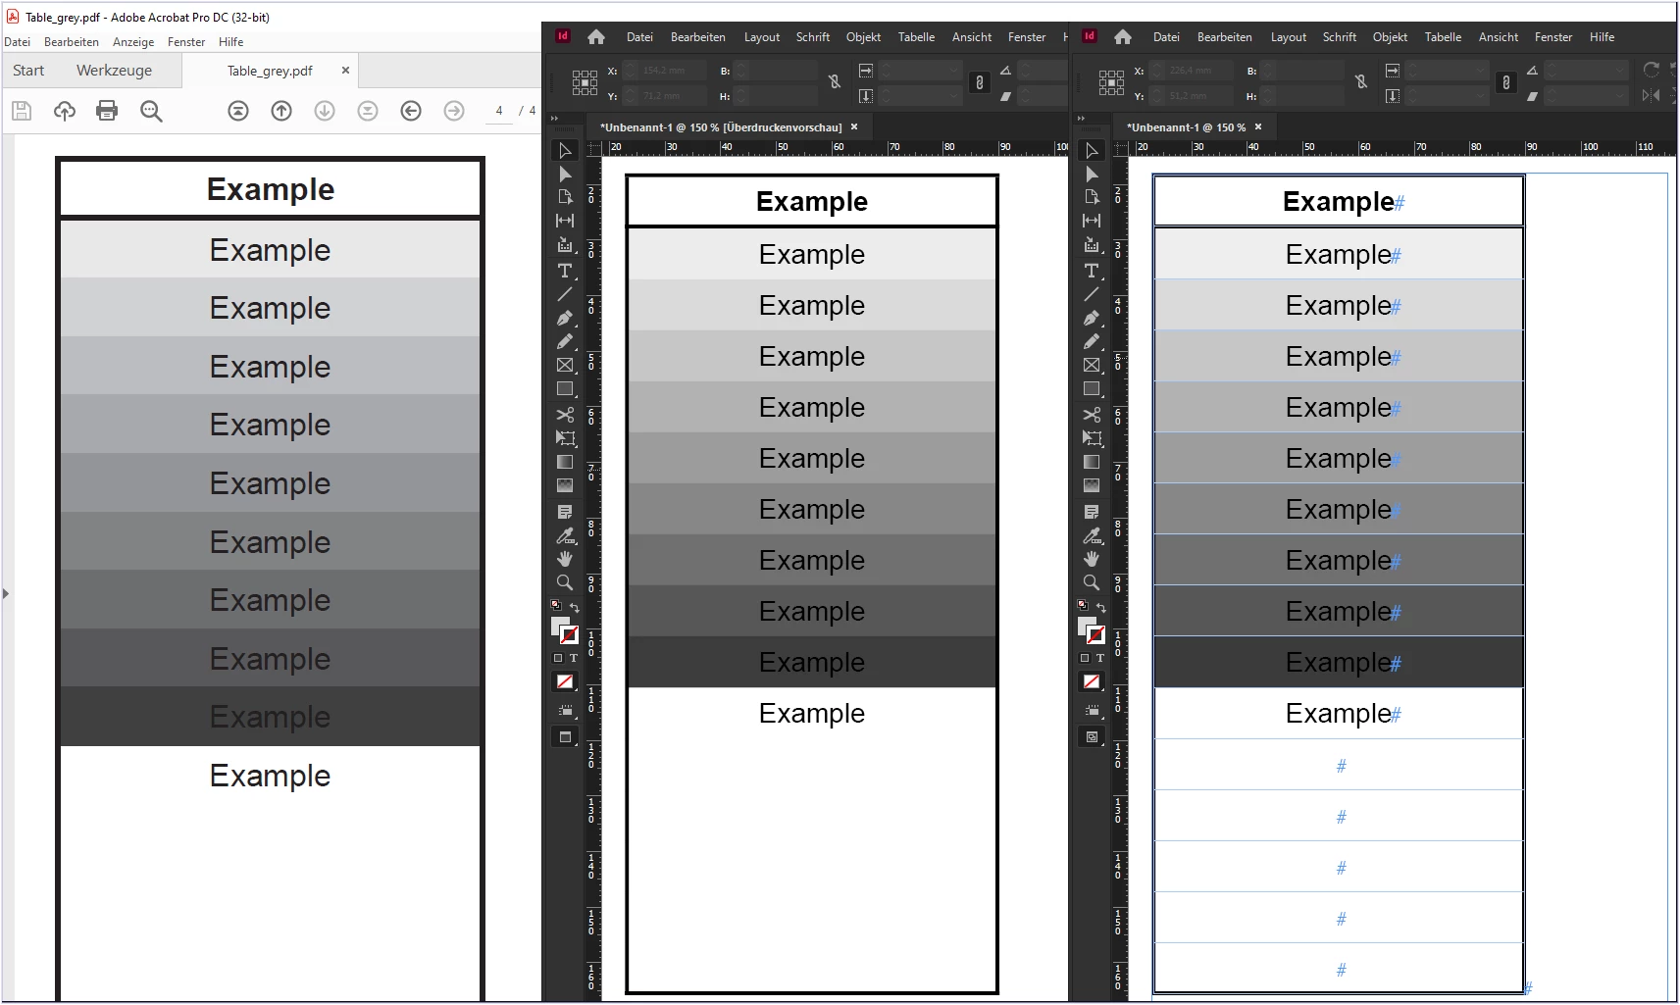Screen dimensions: 1680x1005
Task: Expand the left Acrobat navigation pane arrow
Action: point(6,593)
